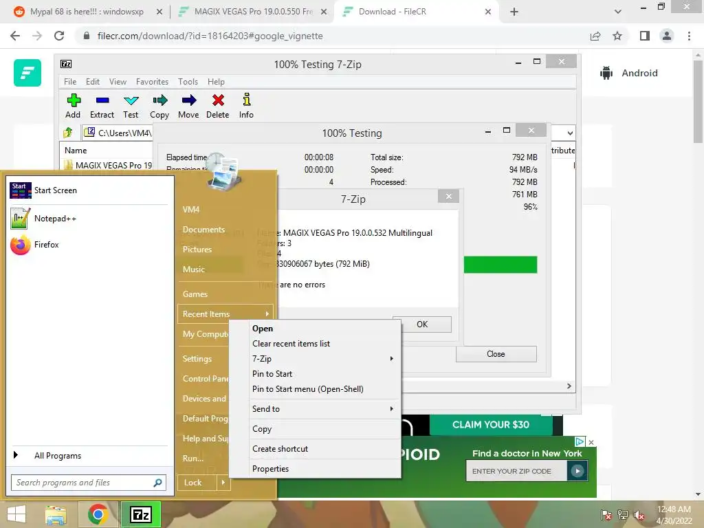
Task: Open File Explorer on the taskbar
Action: click(56, 514)
